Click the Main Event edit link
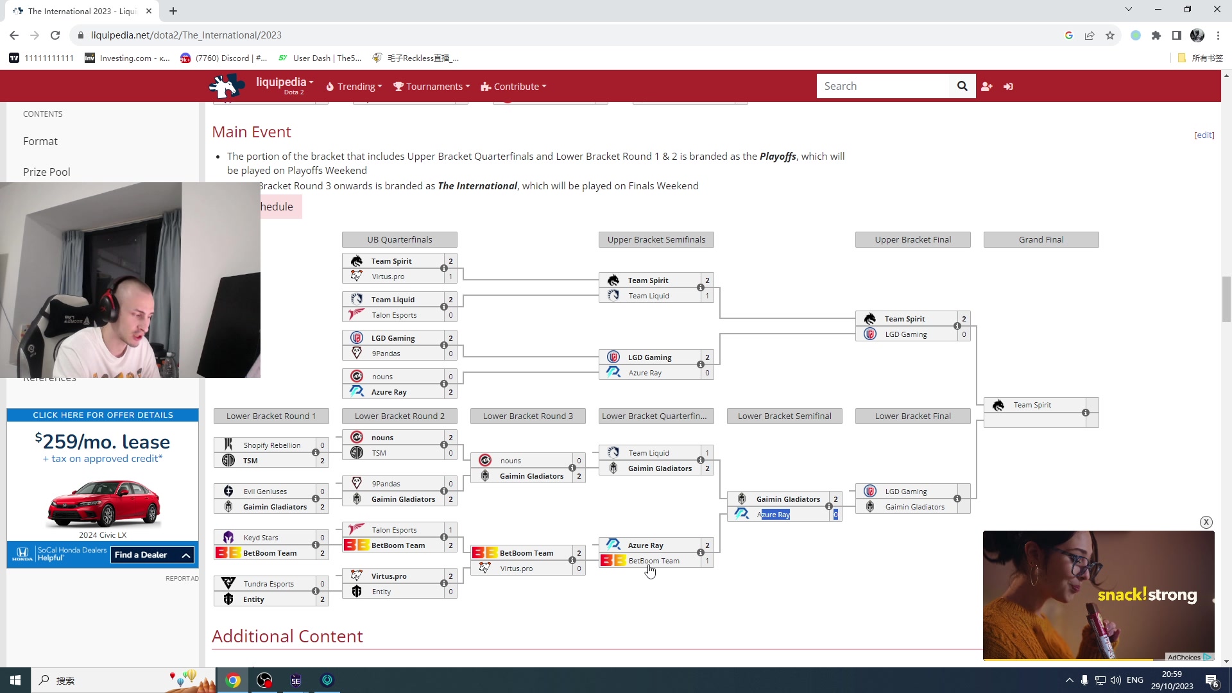Screen dimensions: 1232x693 [1204, 135]
